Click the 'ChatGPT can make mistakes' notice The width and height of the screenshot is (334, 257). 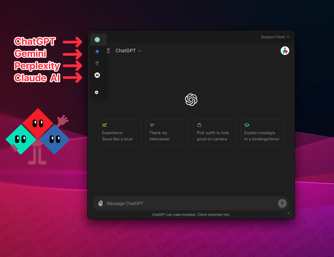191,215
